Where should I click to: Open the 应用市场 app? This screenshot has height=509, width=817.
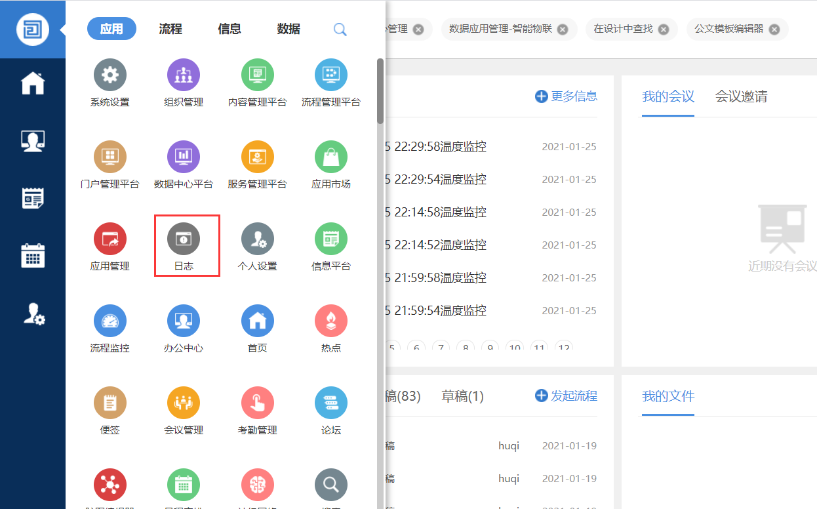(x=331, y=165)
